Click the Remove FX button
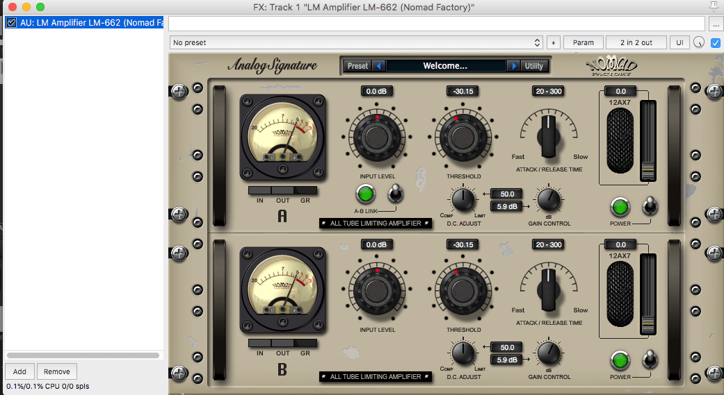The width and height of the screenshot is (724, 395). [57, 371]
